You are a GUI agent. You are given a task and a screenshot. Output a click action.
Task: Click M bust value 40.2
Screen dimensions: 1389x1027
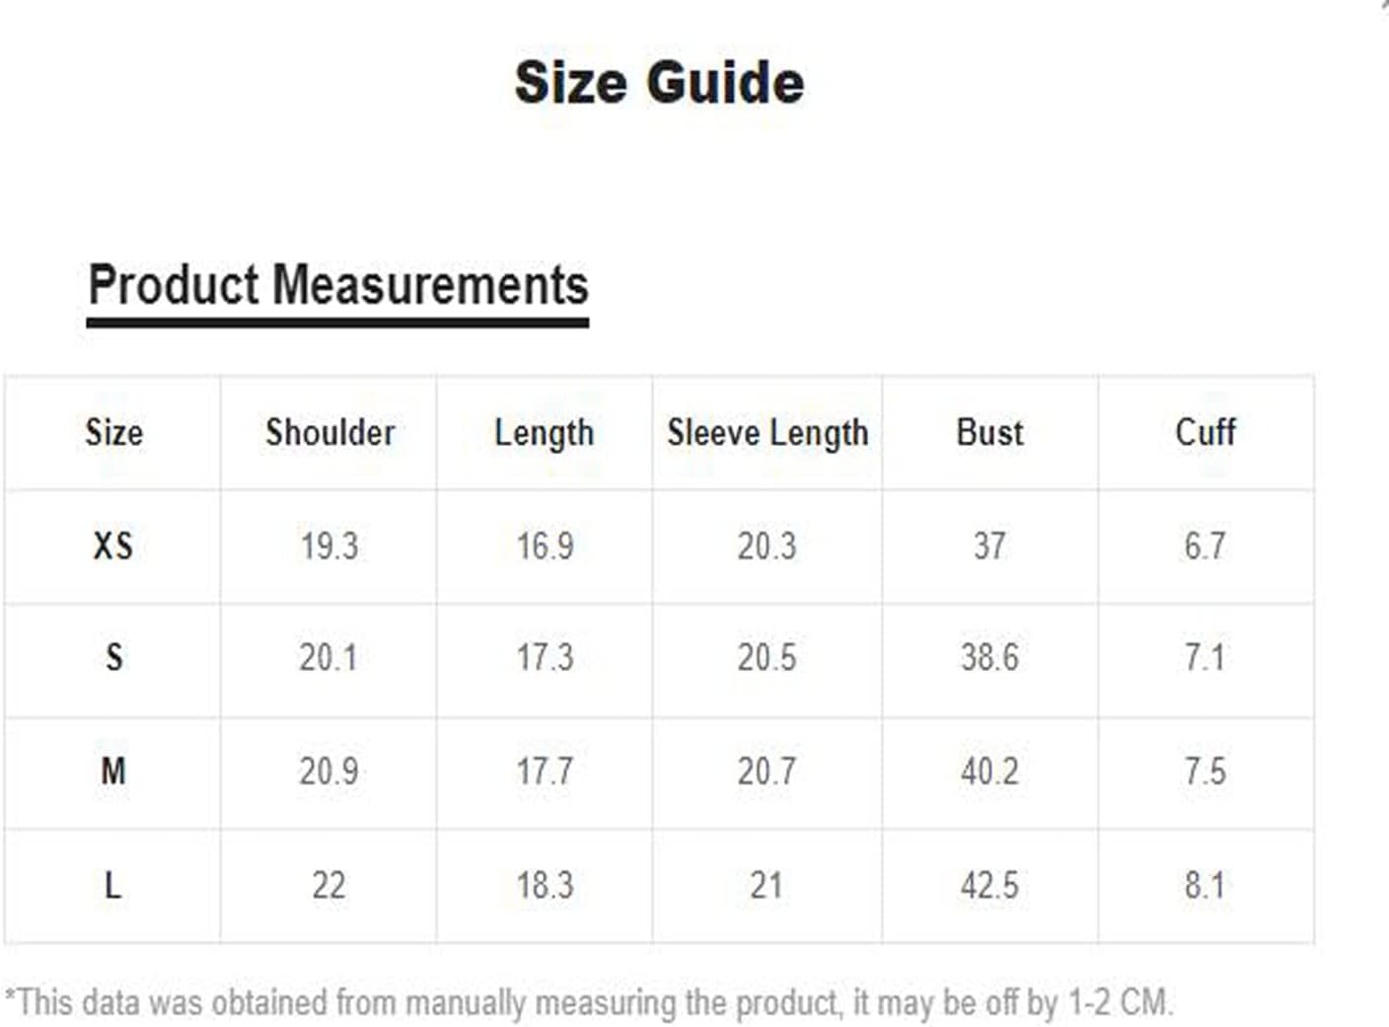tap(989, 770)
